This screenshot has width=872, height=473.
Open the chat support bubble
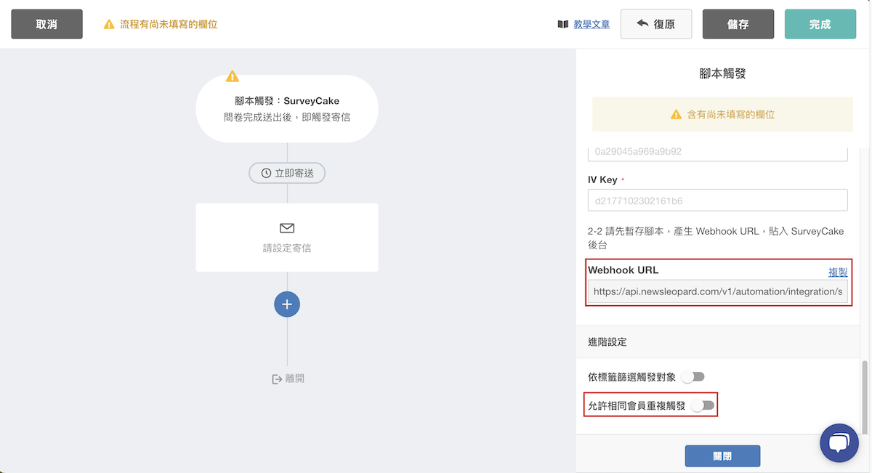click(x=839, y=443)
